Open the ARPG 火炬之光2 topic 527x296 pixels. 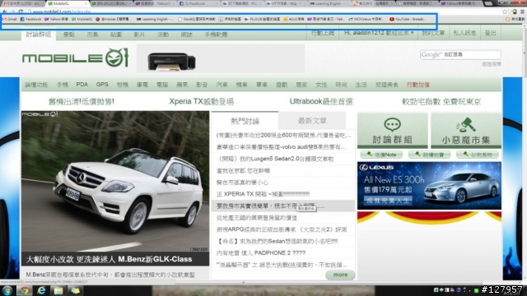(x=282, y=229)
